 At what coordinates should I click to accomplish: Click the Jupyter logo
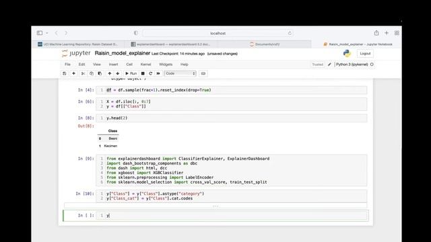click(76, 53)
